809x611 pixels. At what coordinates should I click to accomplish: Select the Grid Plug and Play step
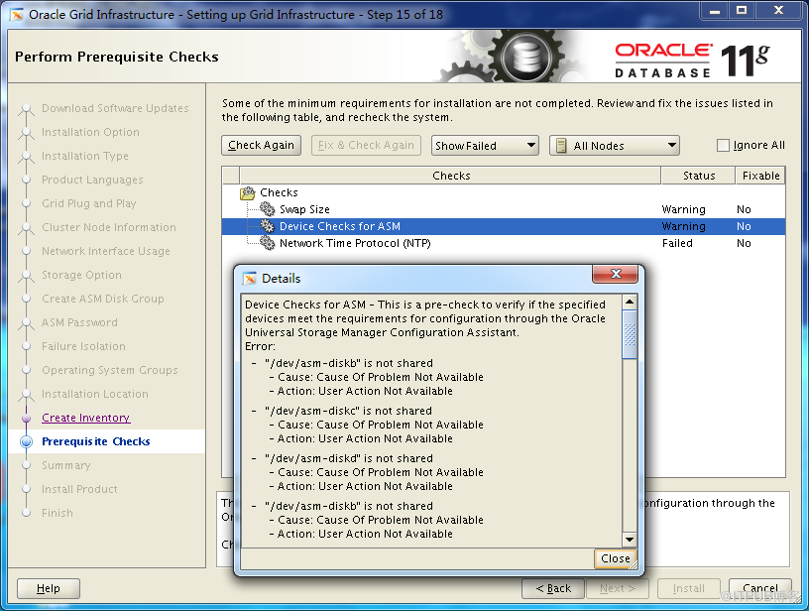[x=89, y=203]
